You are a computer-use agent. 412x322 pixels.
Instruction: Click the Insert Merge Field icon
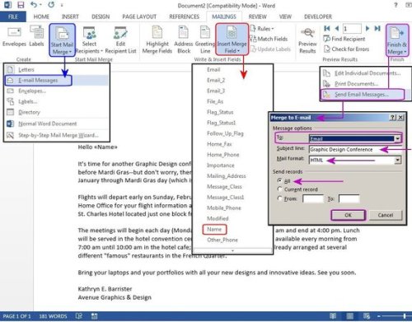tap(232, 33)
